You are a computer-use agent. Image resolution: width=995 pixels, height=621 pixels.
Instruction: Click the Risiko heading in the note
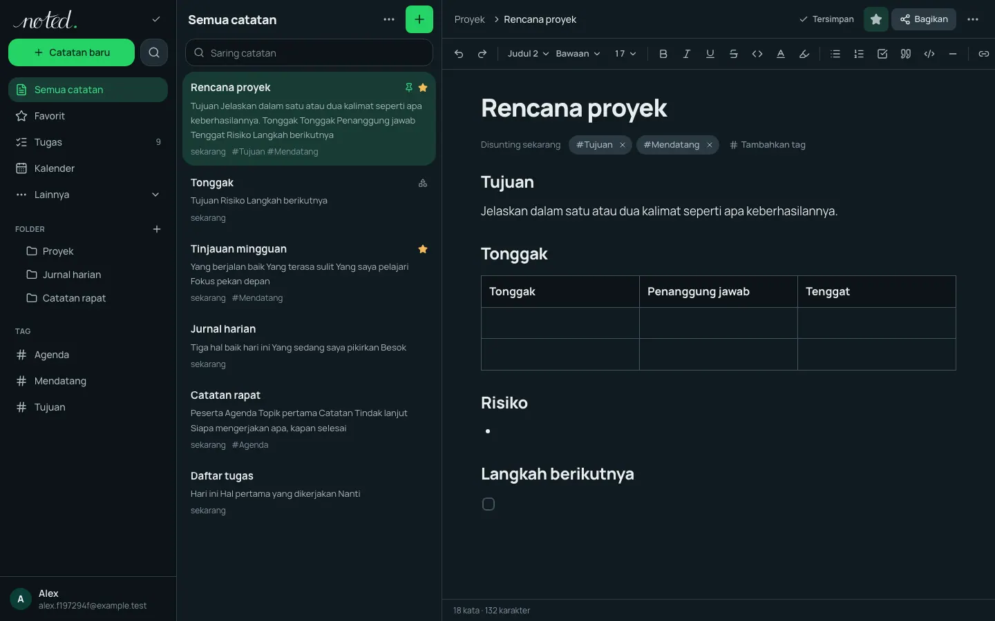(x=504, y=403)
